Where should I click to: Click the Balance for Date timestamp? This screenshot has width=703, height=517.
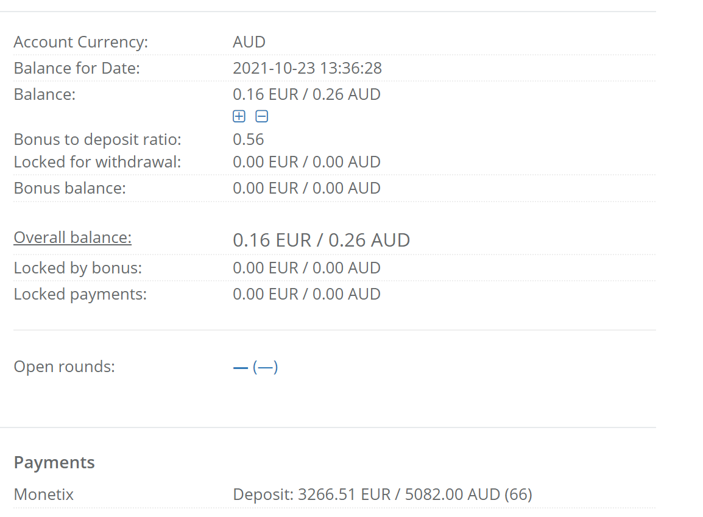point(307,68)
